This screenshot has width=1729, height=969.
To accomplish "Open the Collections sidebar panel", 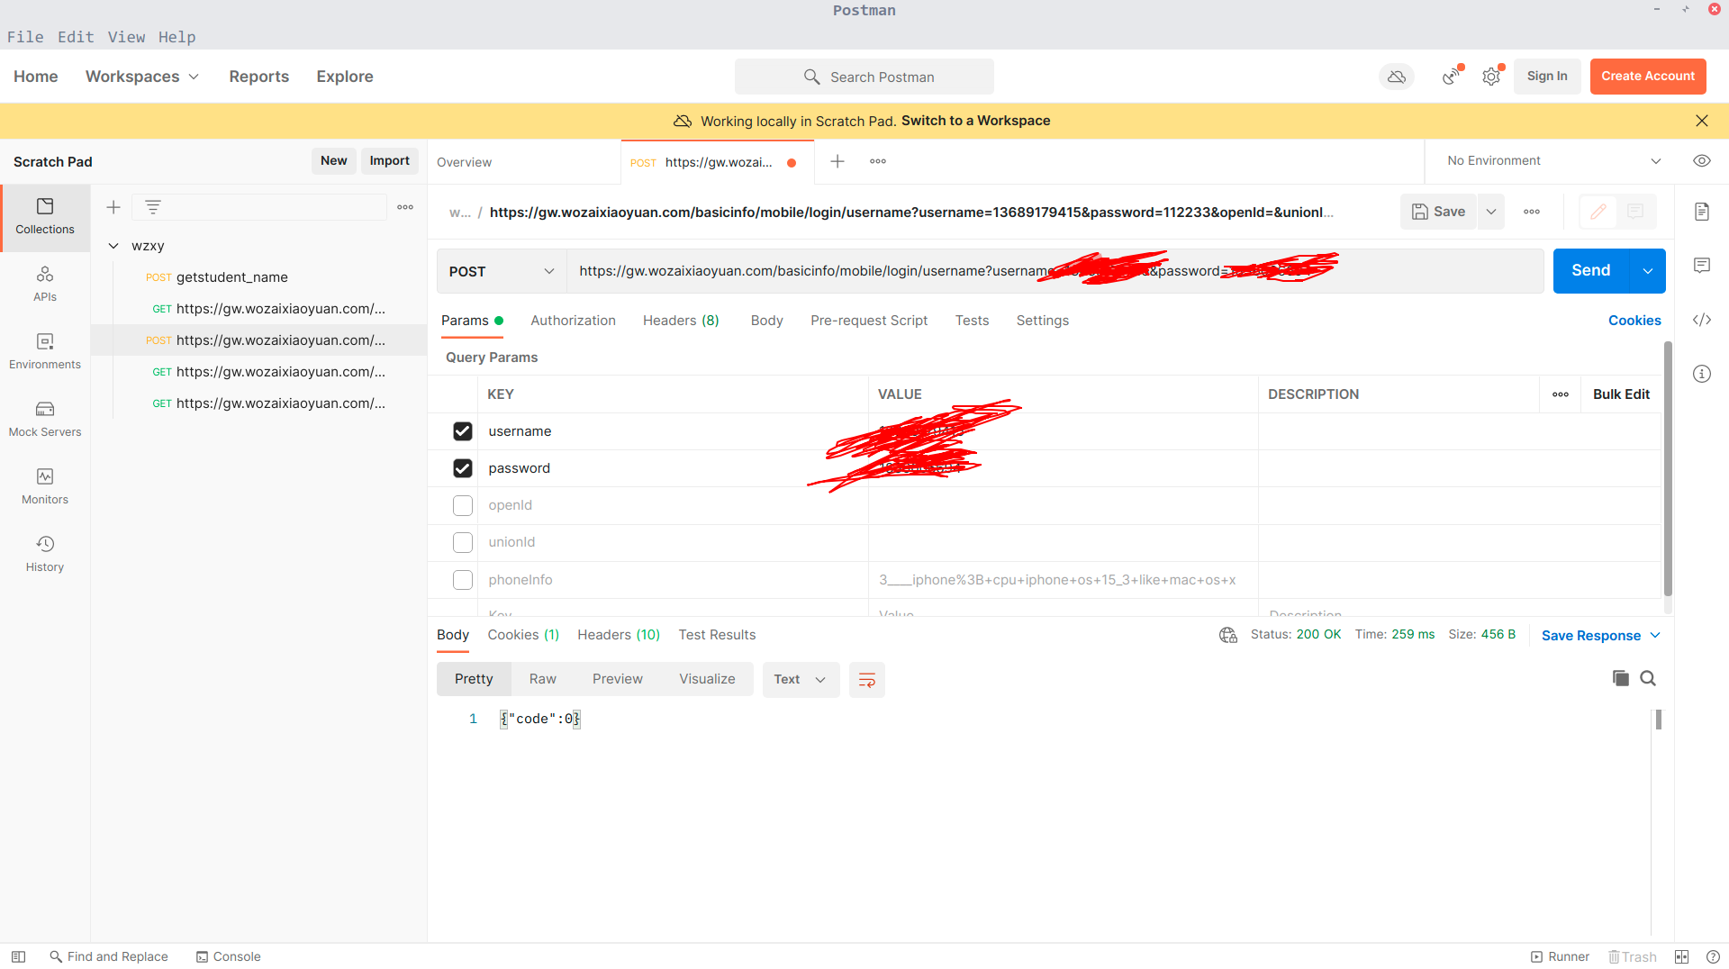I will point(45,217).
